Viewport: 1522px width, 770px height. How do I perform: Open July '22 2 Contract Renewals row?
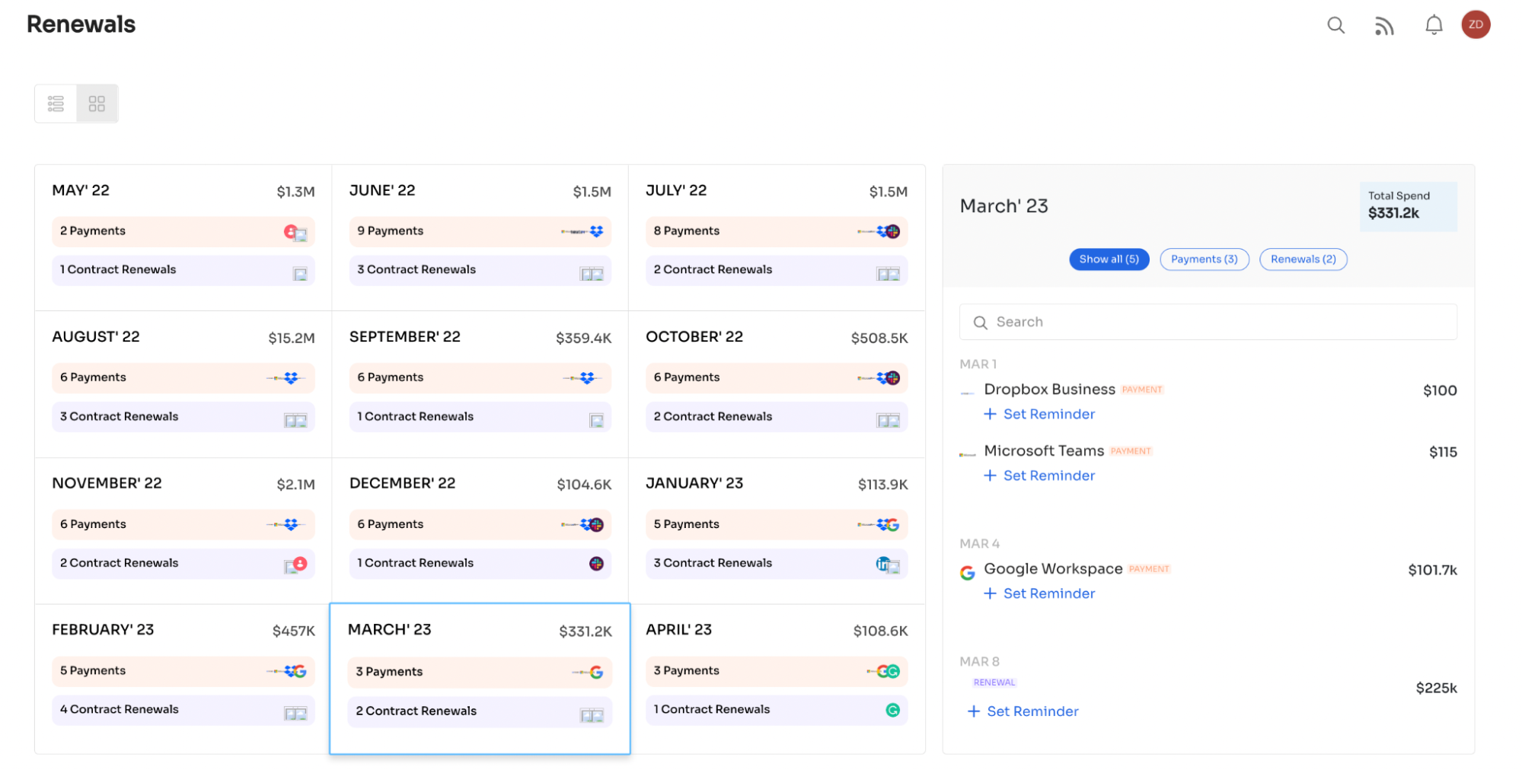pyautogui.click(x=777, y=270)
